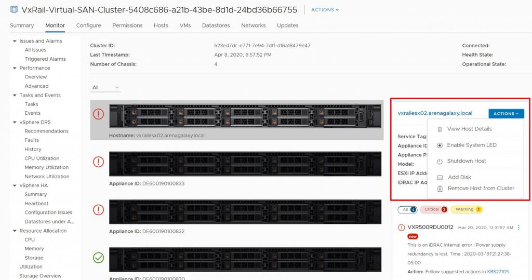Open the Networks tab

pos(254,25)
